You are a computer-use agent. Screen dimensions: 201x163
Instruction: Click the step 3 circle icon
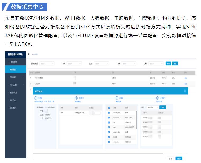coord(117,98)
